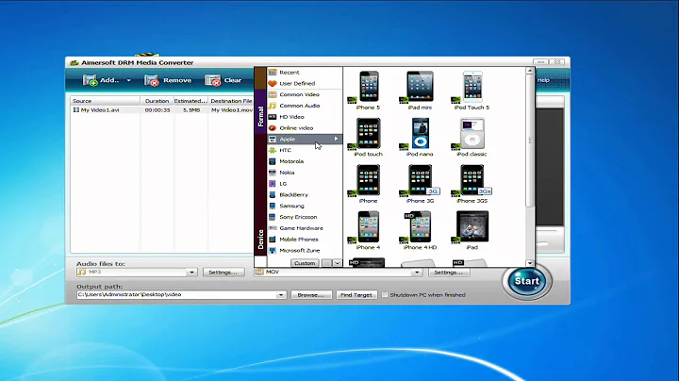
Task: Click the Custom button in format list
Action: point(305,263)
